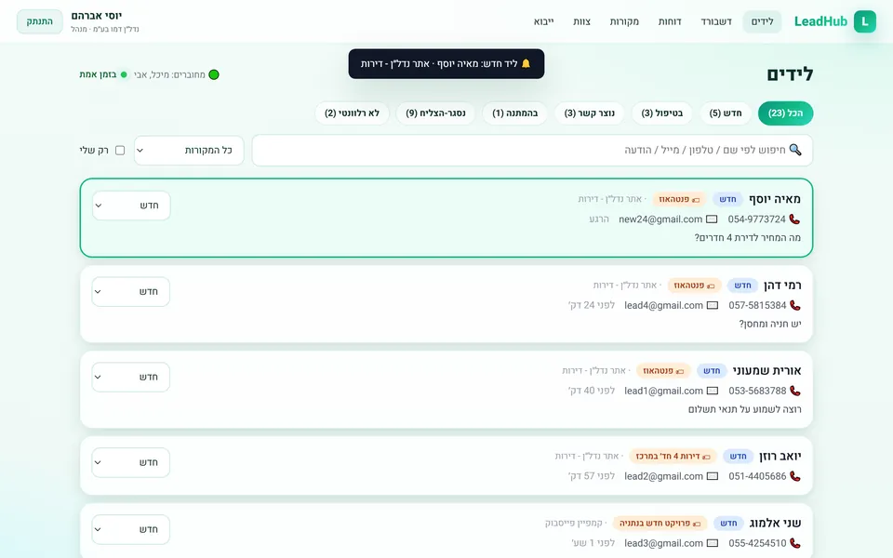Click the התנתק logout button
This screenshot has height=558, width=893.
(x=40, y=21)
